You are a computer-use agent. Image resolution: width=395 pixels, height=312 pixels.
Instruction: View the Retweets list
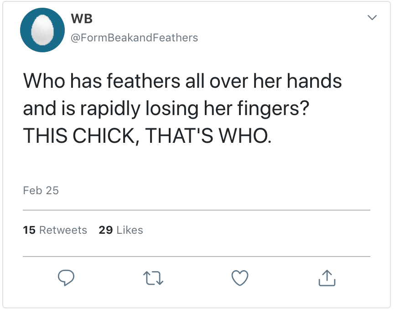[x=63, y=230]
